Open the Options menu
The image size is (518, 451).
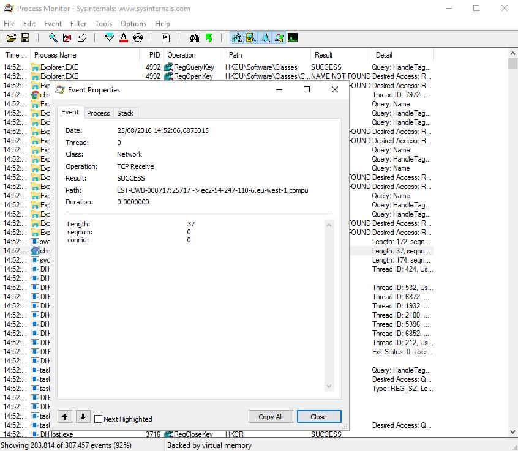coord(133,24)
